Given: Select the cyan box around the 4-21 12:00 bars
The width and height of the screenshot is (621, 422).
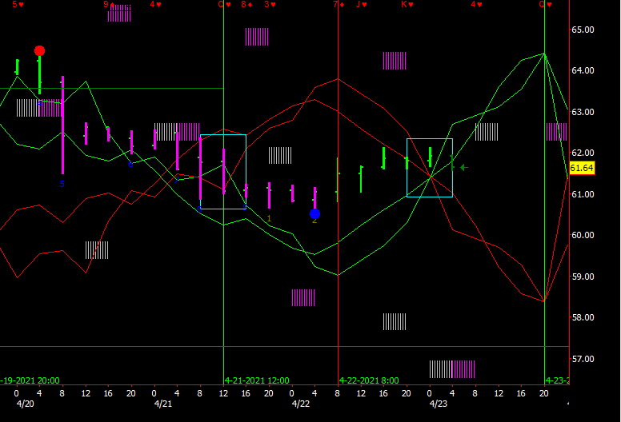Looking at the screenshot, I should pos(223,172).
